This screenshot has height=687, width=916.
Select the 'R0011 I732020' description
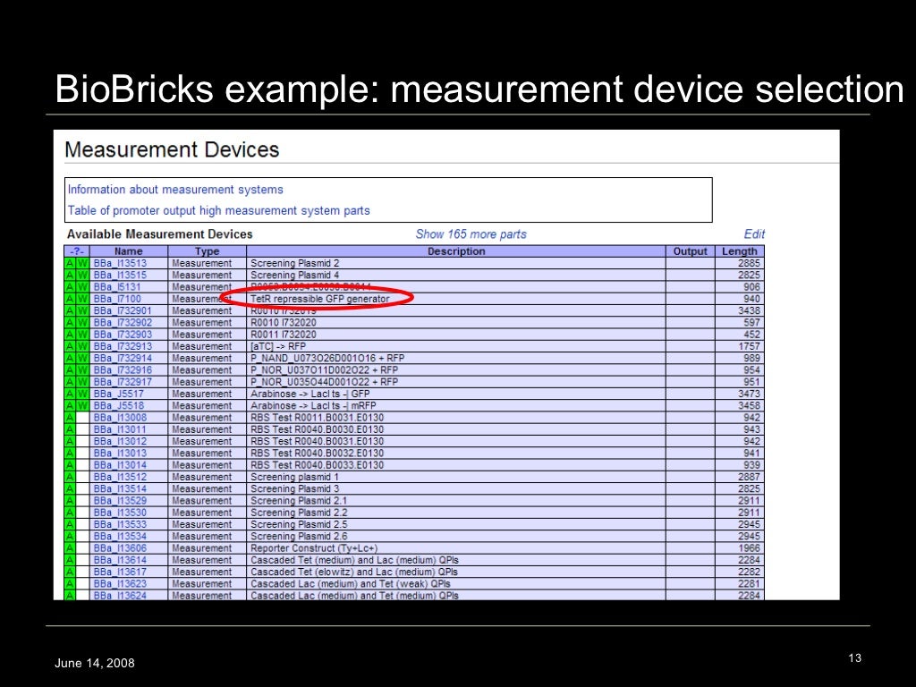pos(284,335)
